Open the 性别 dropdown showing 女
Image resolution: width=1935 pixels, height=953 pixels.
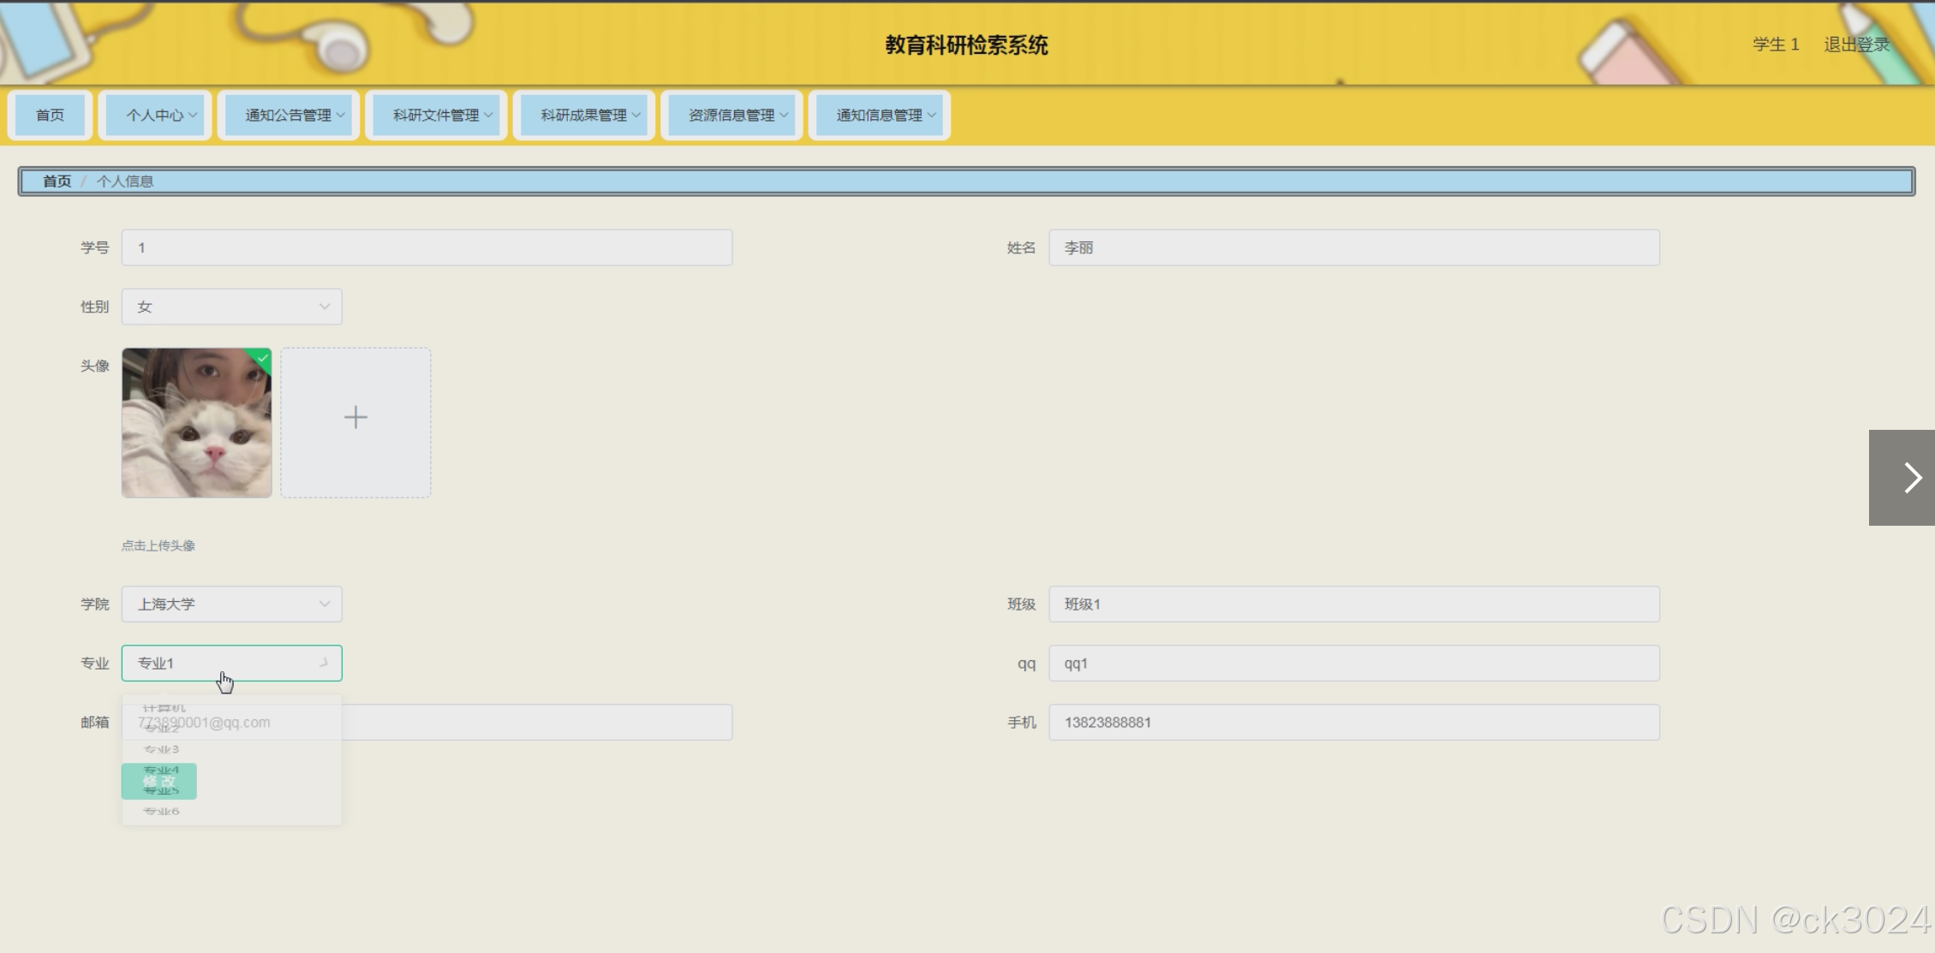point(231,307)
